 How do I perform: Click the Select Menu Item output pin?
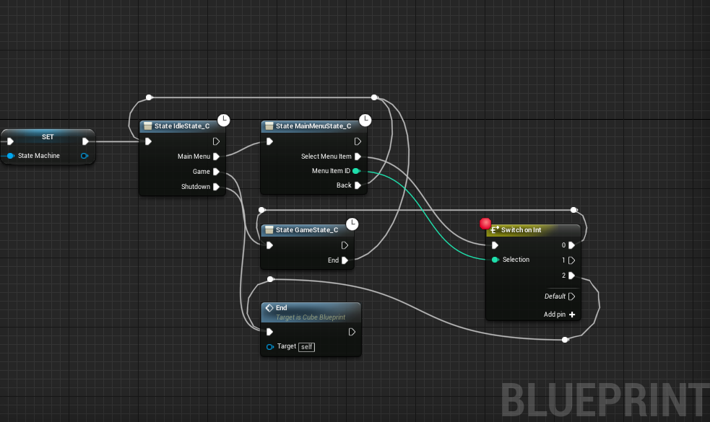[x=358, y=157]
